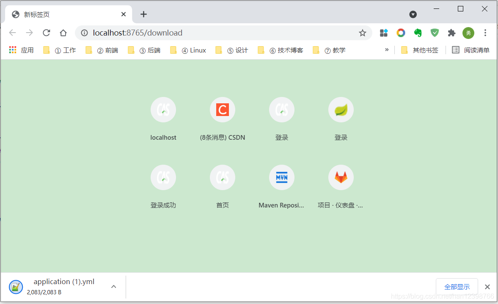The height and width of the screenshot is (304, 498).
Task: Open the ⑥ 技术博客 bookmark folder
Action: click(281, 50)
